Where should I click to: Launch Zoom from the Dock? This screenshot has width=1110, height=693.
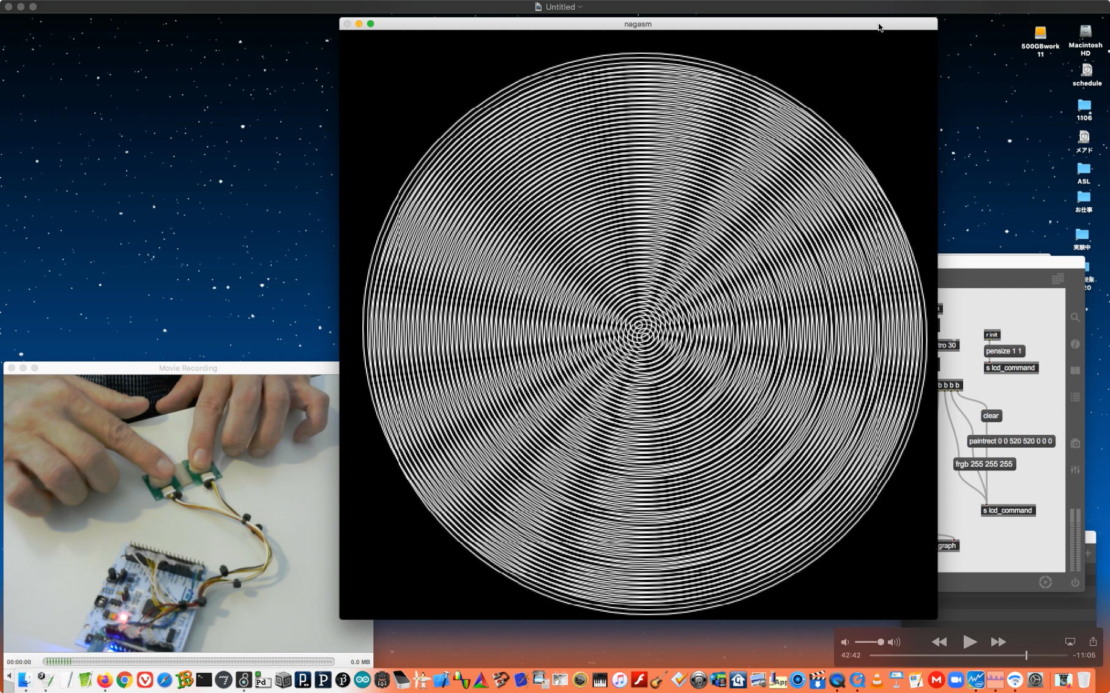click(x=956, y=680)
